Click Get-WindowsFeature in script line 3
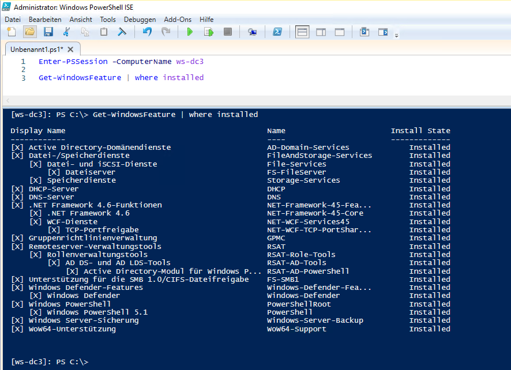This screenshot has width=511, height=370. click(x=80, y=78)
